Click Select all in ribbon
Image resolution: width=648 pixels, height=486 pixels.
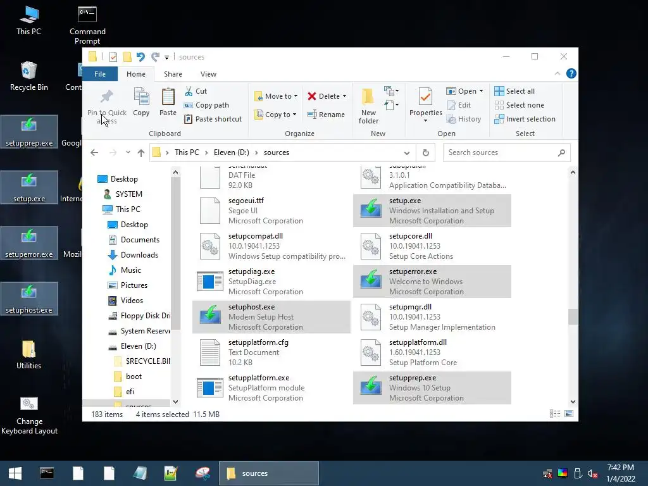514,91
